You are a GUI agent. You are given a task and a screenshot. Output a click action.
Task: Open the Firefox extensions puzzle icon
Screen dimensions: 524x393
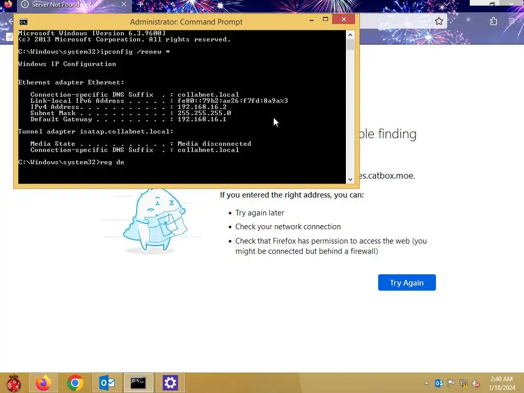[494, 21]
